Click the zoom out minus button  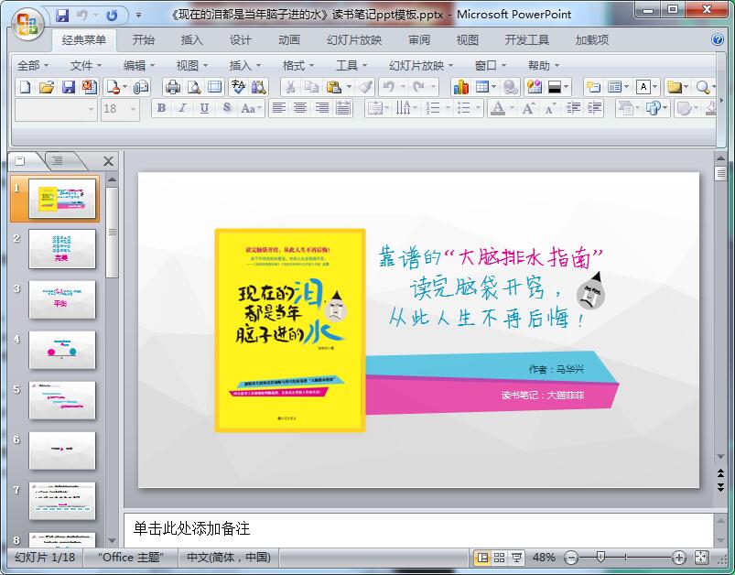(x=571, y=558)
